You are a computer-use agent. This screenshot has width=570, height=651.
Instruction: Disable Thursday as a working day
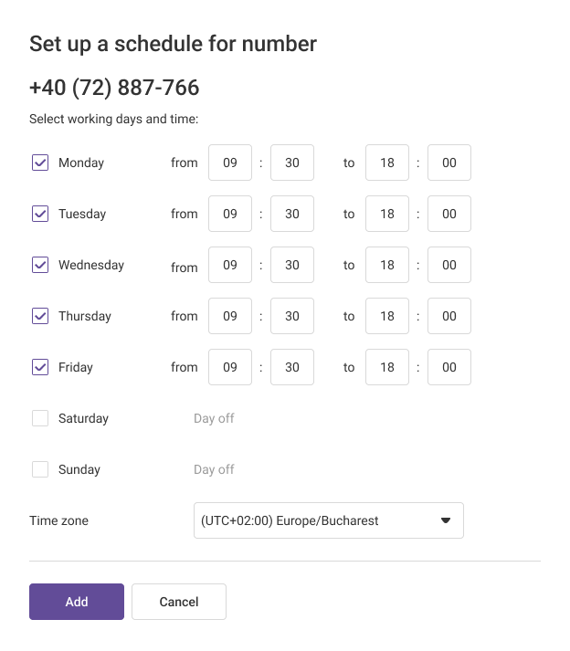point(40,316)
